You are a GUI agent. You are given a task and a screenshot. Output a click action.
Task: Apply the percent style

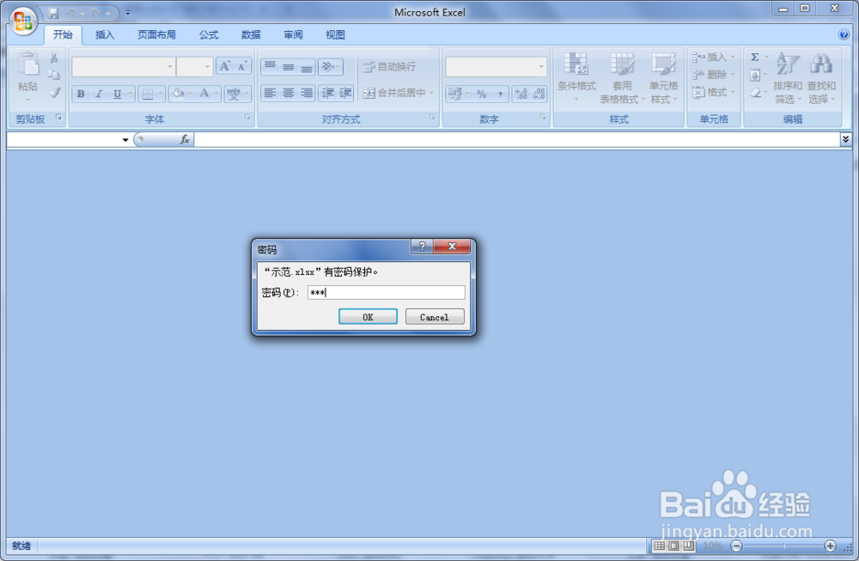point(482,94)
